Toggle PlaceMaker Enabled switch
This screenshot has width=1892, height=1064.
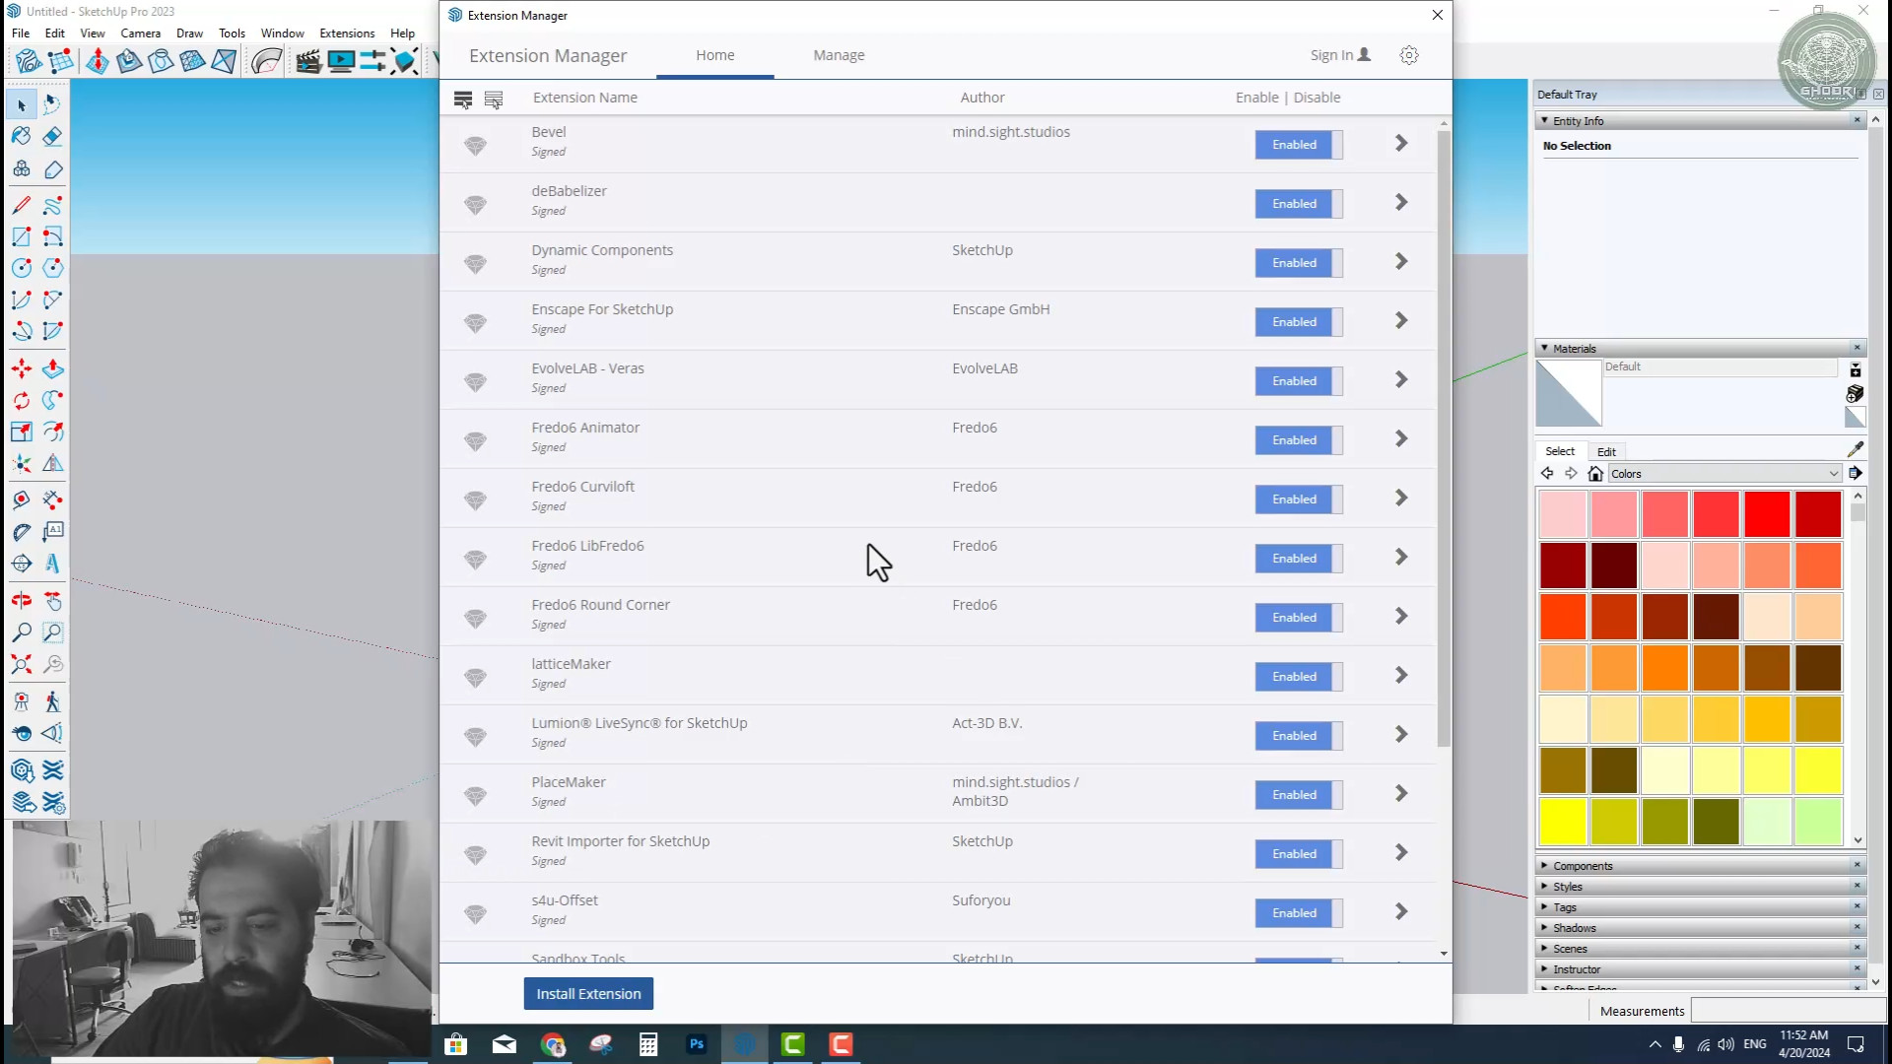click(1299, 795)
